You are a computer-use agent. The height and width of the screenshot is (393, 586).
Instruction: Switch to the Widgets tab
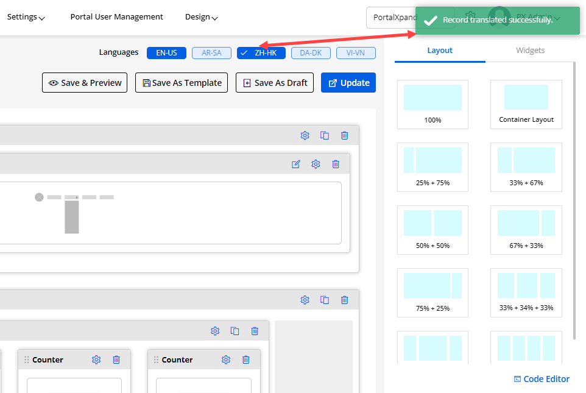coord(530,51)
